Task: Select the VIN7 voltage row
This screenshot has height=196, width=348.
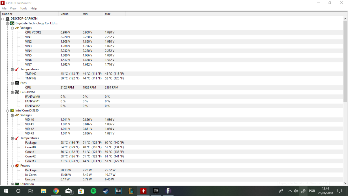Action: pos(172,64)
